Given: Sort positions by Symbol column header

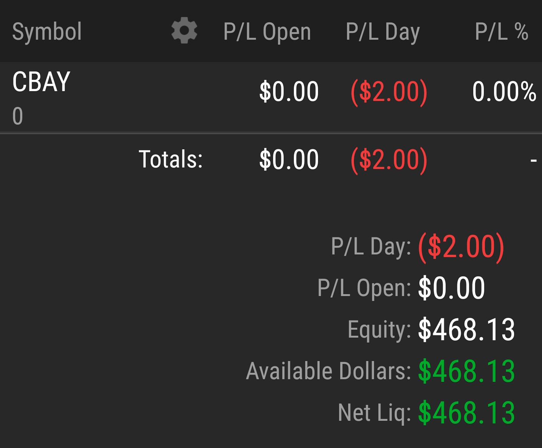Looking at the screenshot, I should [x=47, y=31].
